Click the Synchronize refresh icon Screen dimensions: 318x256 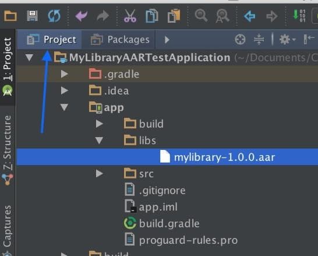[x=54, y=16]
